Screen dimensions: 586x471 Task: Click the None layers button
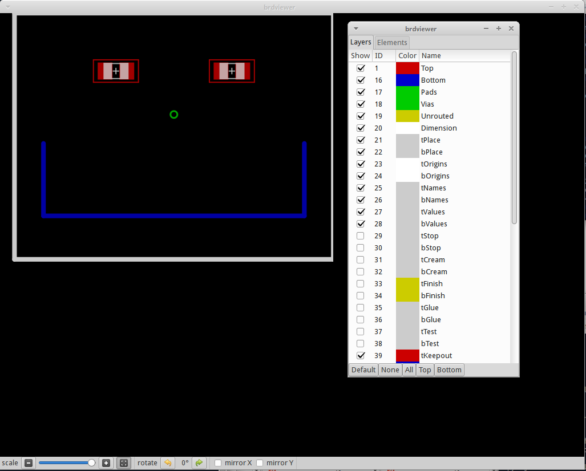pos(390,370)
